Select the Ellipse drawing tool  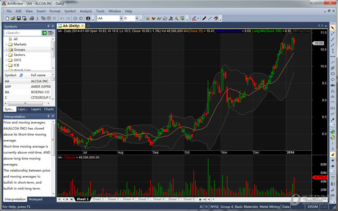(333, 79)
